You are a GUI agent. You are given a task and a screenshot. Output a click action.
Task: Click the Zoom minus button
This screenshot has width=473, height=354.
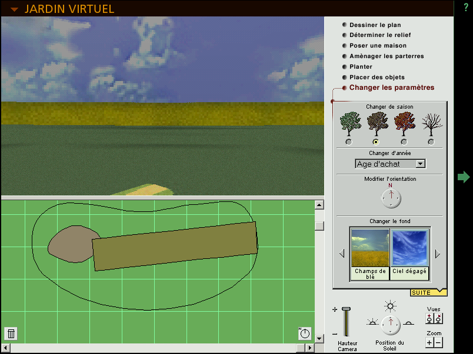coord(438,342)
